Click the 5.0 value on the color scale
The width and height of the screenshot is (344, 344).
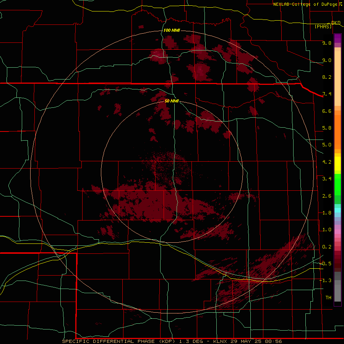point(327,145)
